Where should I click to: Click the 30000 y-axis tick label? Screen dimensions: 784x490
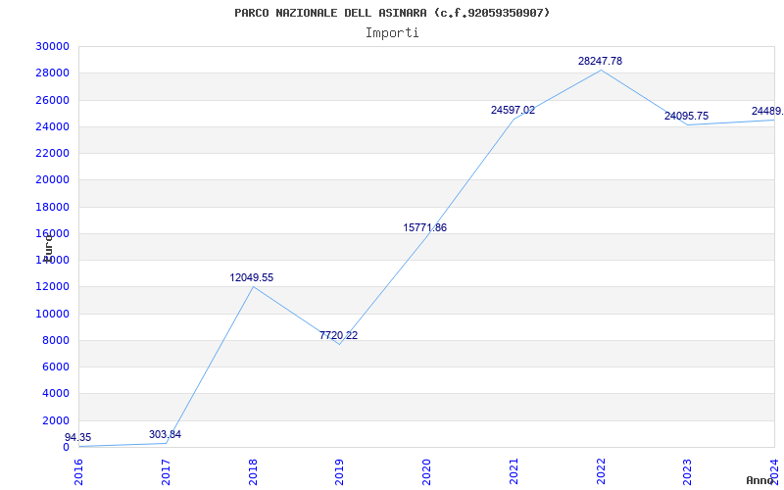click(52, 46)
